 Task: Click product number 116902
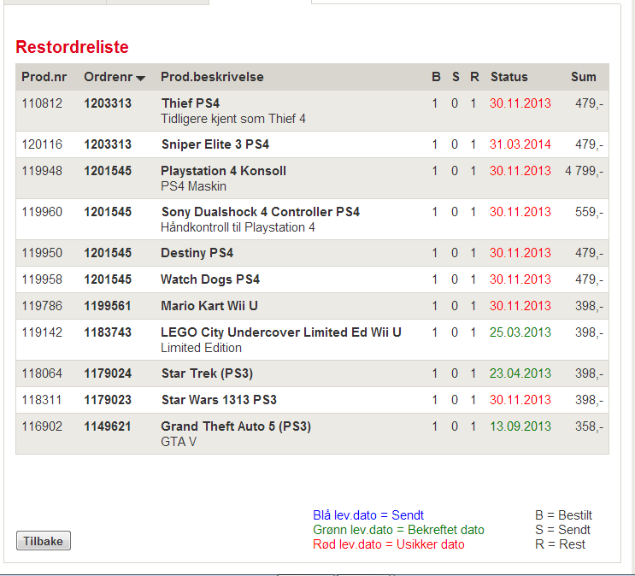(x=42, y=426)
